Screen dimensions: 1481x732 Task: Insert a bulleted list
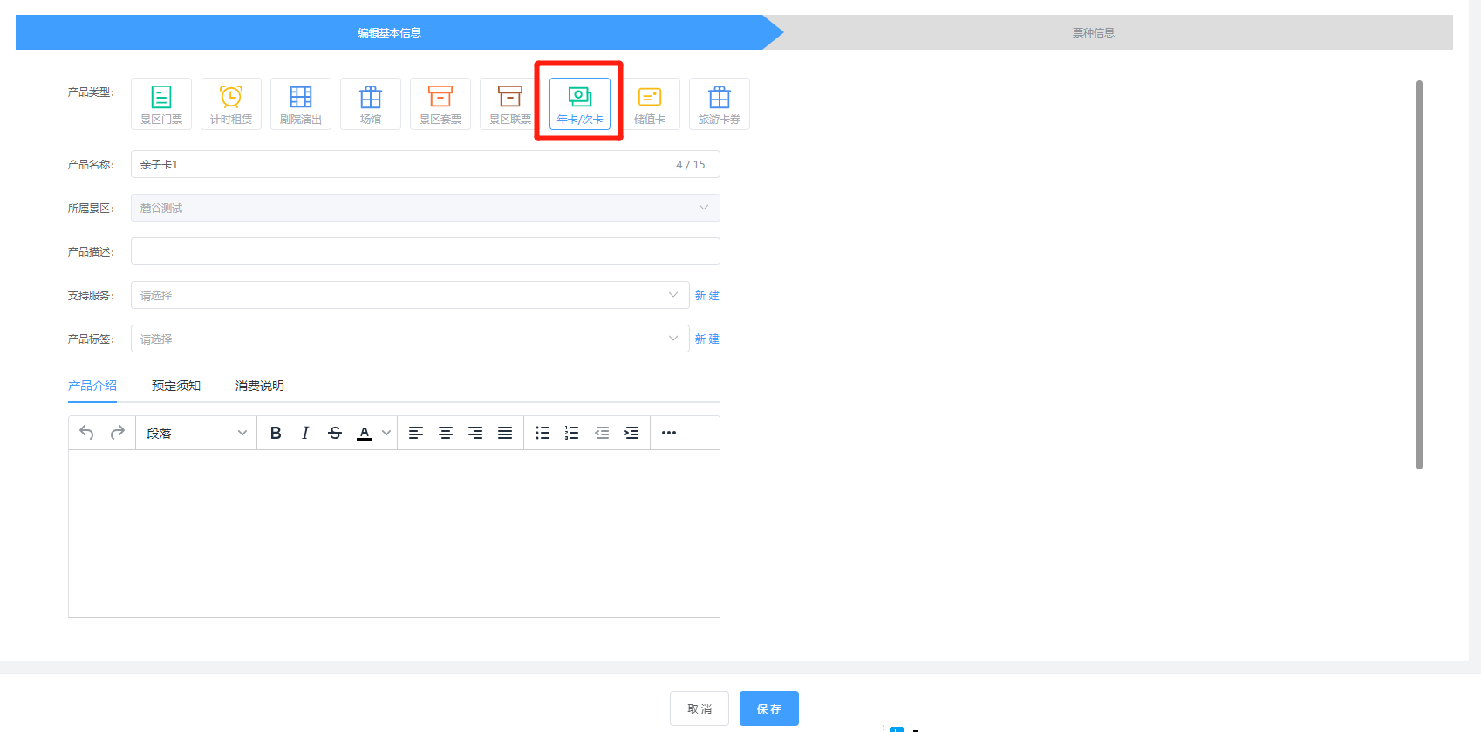(543, 433)
